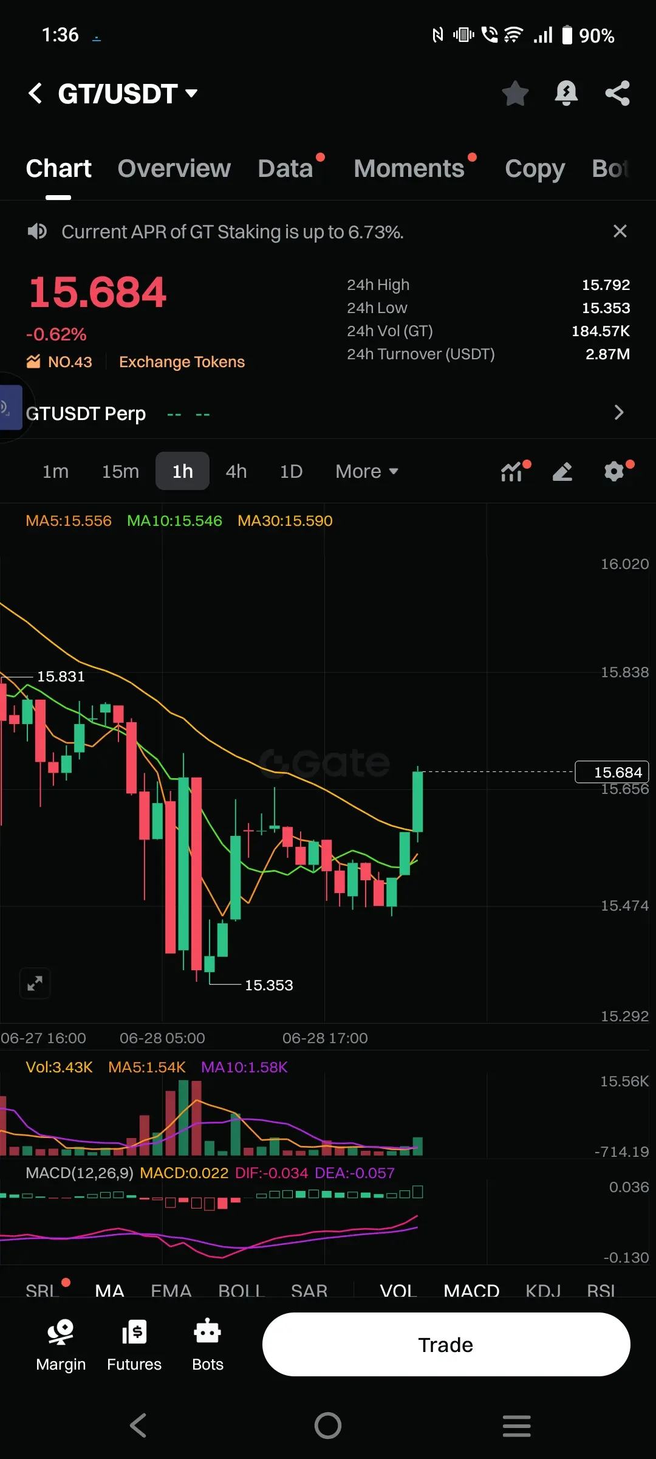Select the 15m timeframe
656x1459 pixels.
[120, 471]
